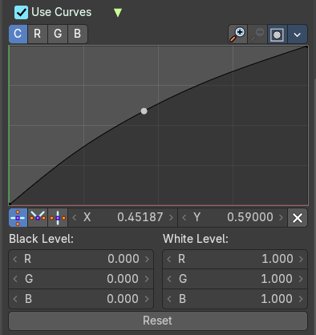Click the White Level B field
This screenshot has width=316, height=335.
click(x=235, y=299)
